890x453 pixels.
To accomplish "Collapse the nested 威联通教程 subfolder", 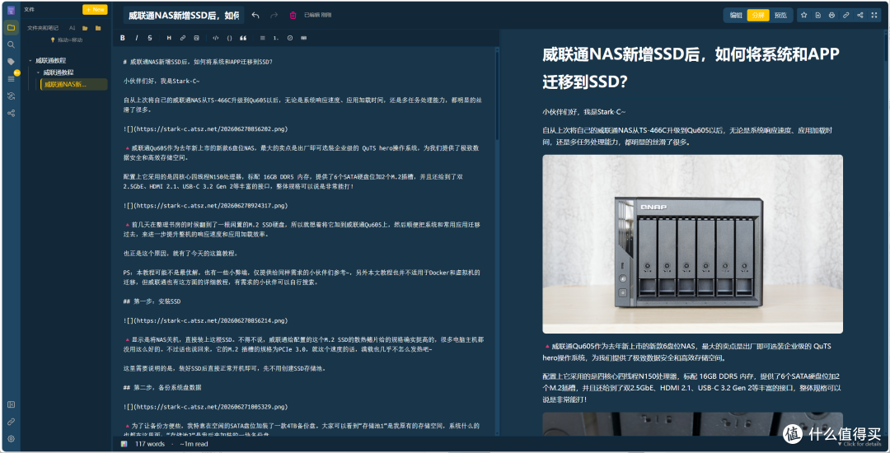I will [38, 72].
